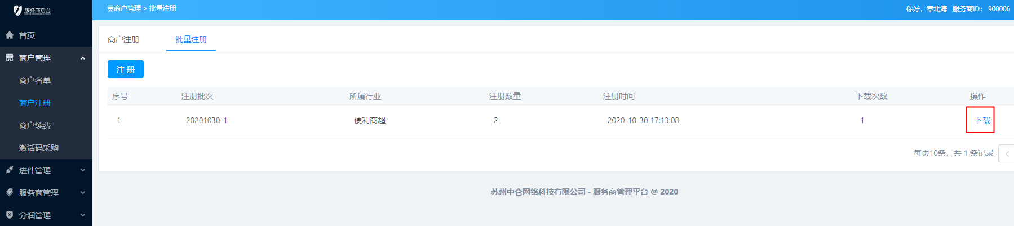Click the breadcrumb icon before 商户管理
The width and height of the screenshot is (1014, 226).
tap(110, 8)
